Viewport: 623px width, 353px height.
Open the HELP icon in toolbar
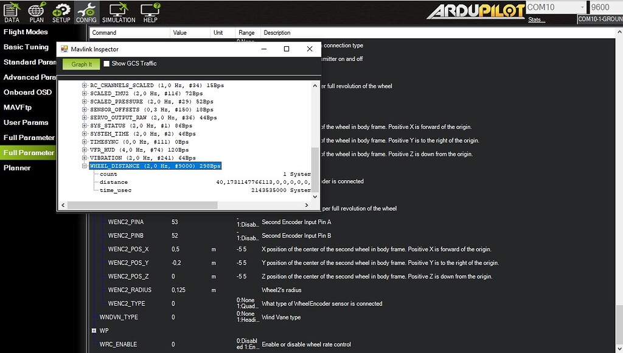[x=150, y=12]
